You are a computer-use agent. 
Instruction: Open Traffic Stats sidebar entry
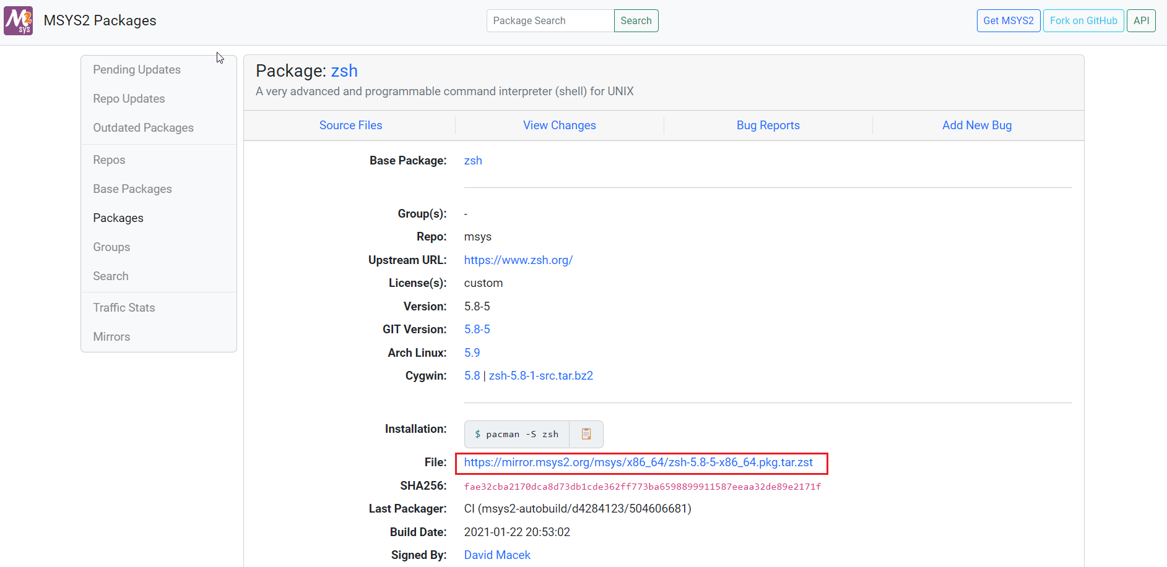point(124,308)
